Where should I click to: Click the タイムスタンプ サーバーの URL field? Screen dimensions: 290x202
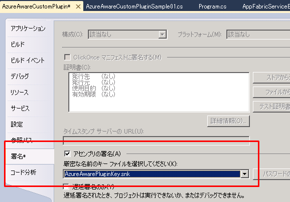point(156,140)
